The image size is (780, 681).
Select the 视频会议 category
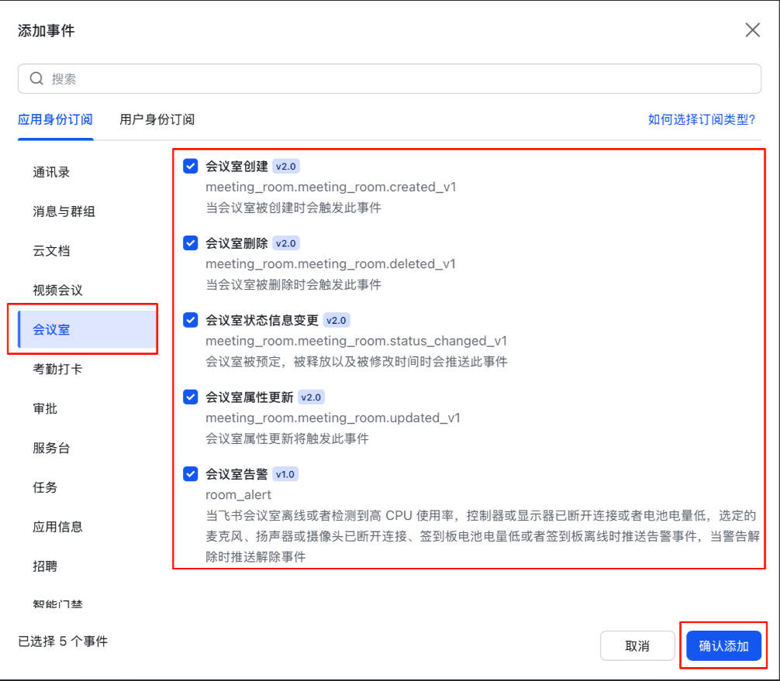click(x=57, y=291)
